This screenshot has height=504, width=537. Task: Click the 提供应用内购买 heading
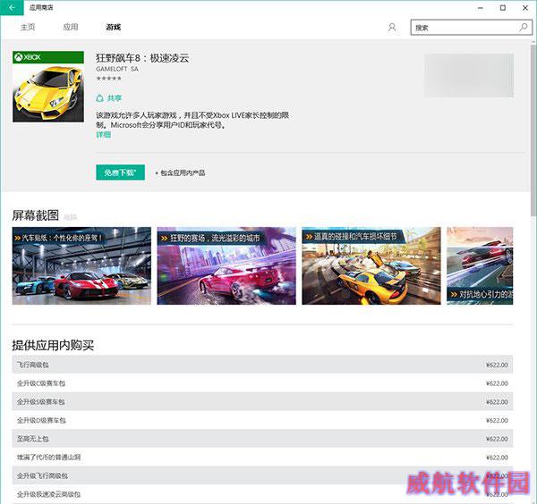53,345
